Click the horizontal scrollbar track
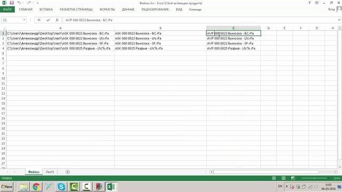The height and width of the screenshot is (192, 342). [274, 172]
